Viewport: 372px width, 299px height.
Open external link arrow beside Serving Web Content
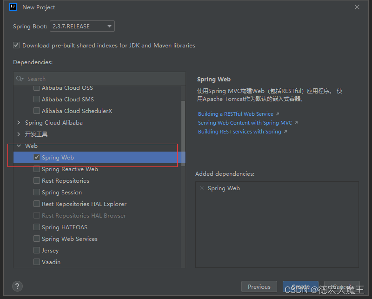point(296,123)
